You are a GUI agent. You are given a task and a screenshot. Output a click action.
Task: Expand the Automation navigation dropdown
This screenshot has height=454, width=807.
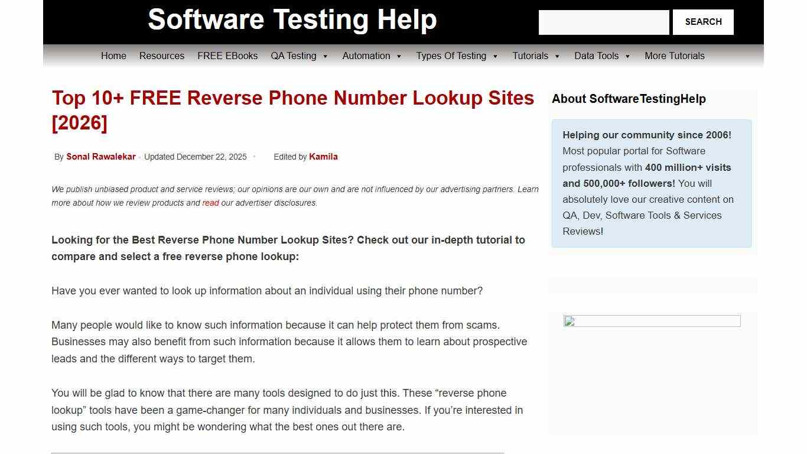pyautogui.click(x=367, y=56)
